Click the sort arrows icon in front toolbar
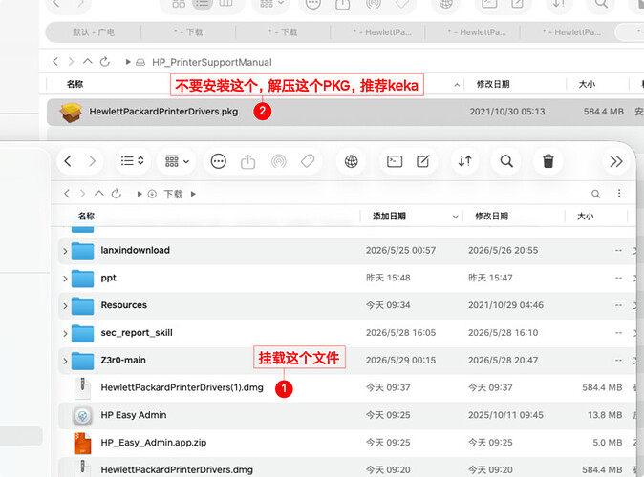This screenshot has width=644, height=477. [x=465, y=161]
